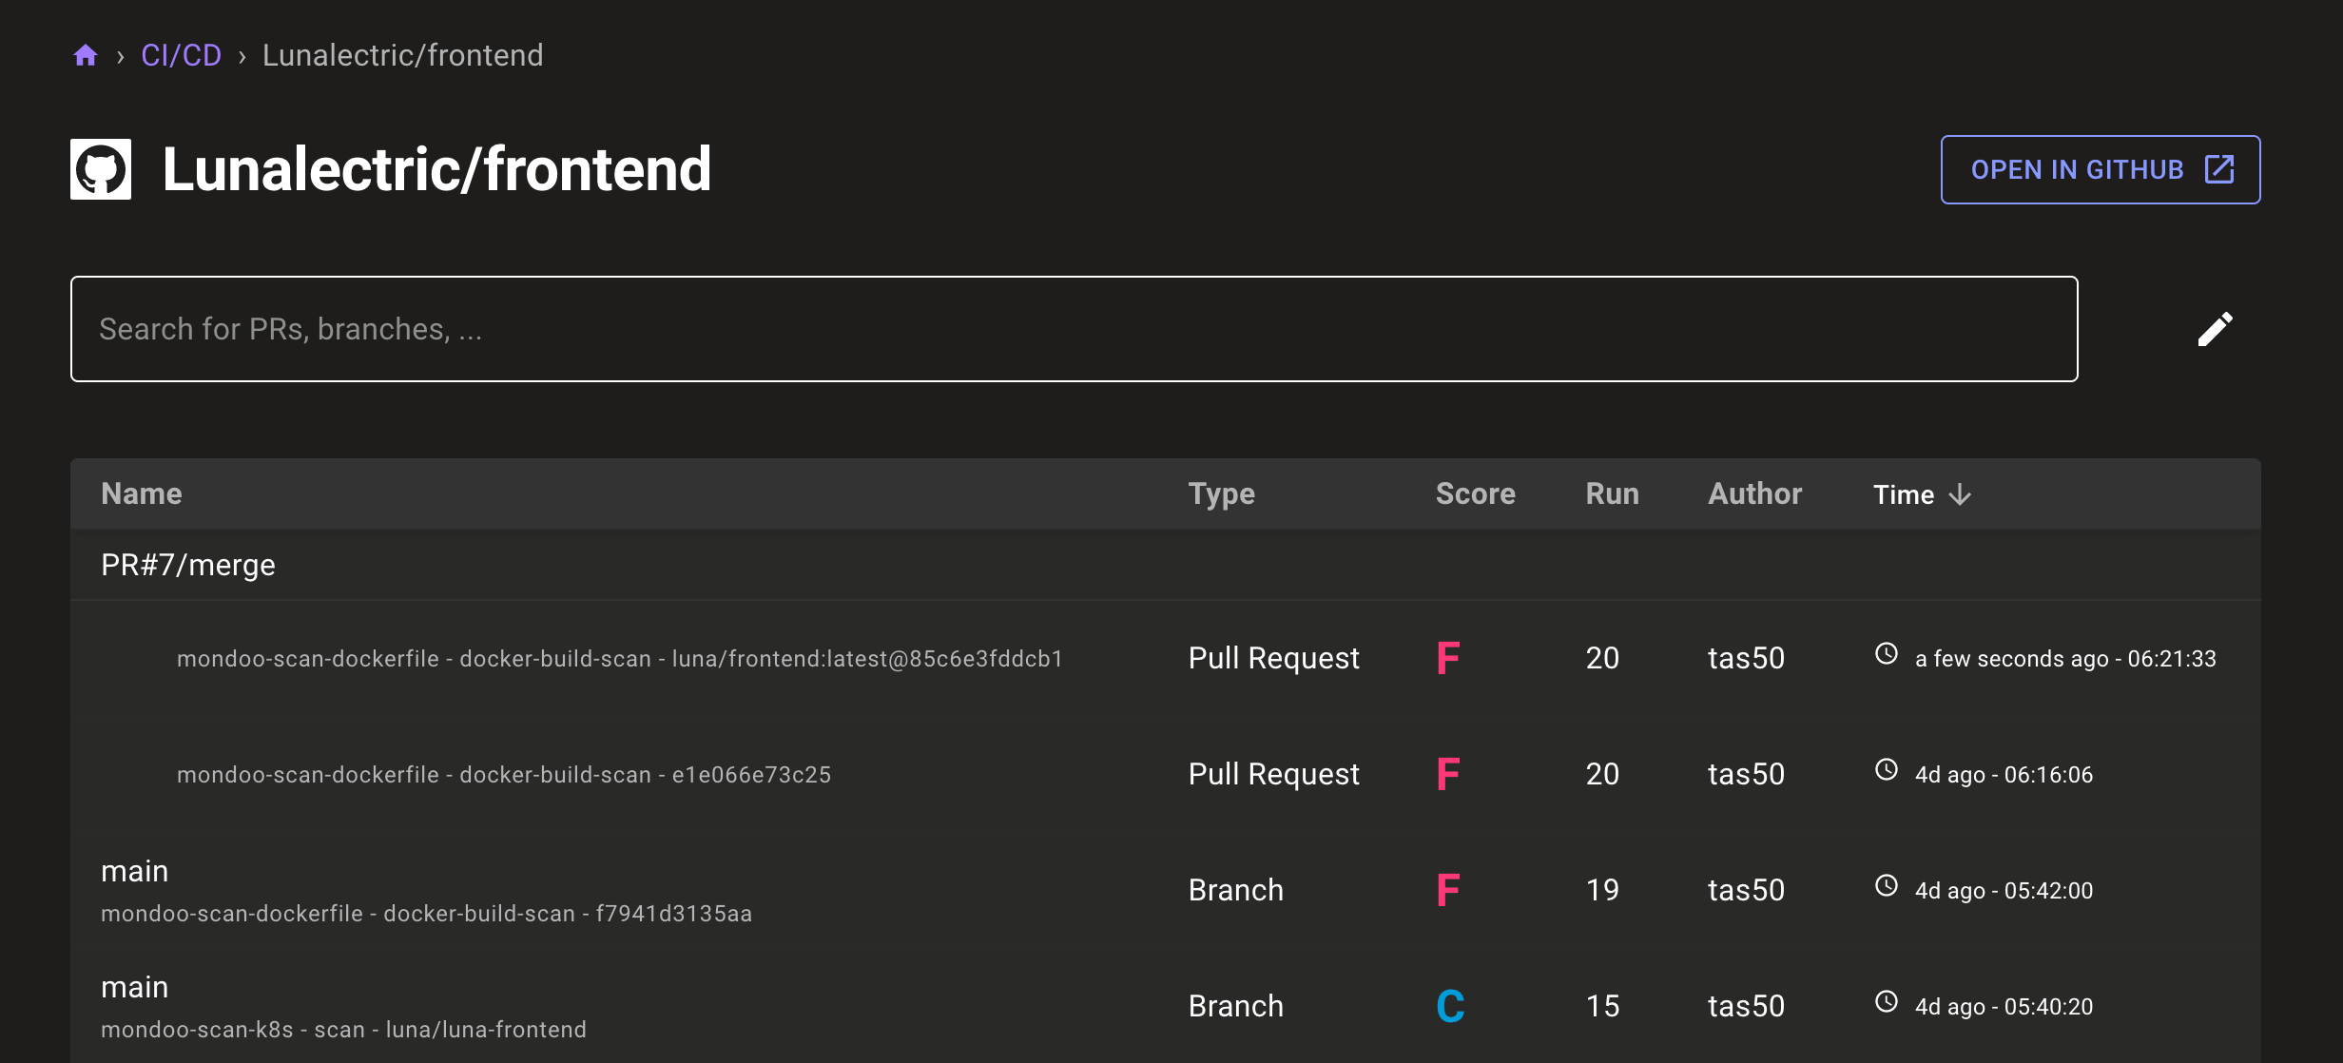Open the scan e1e066e73c25 row
This screenshot has height=1063, width=2343.
pos(503,775)
